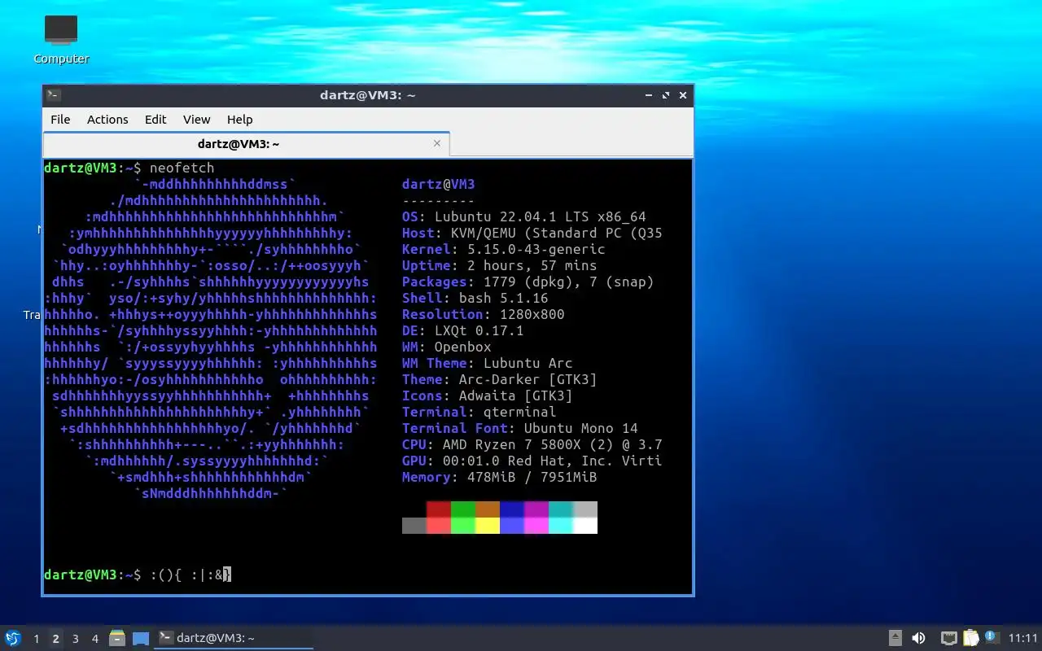Open the View menu

pyautogui.click(x=196, y=119)
